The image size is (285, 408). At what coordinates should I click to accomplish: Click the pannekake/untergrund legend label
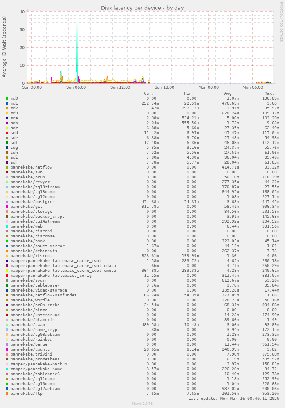(x=35, y=315)
